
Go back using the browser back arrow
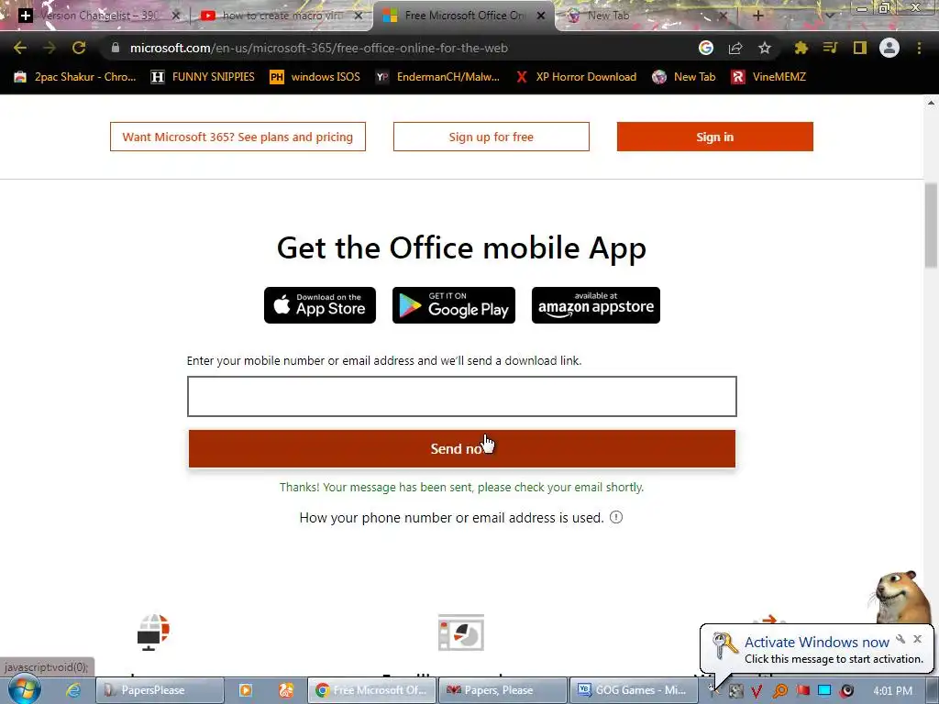[20, 48]
